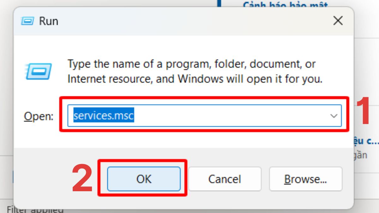
Task: Click the large Run program icon
Action: pos(38,70)
